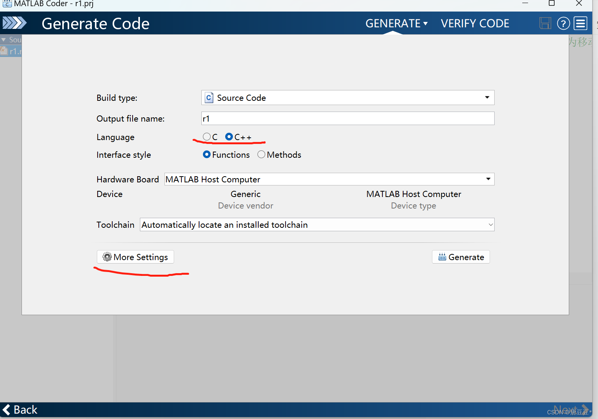Click the Generic device vendor text
This screenshot has height=419, width=598.
[246, 194]
